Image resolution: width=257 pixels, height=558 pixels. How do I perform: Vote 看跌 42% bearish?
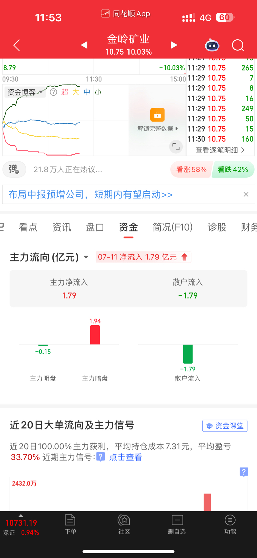coord(233,170)
